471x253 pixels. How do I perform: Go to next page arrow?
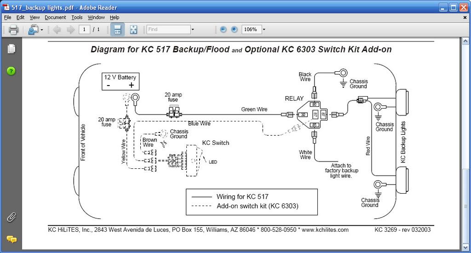71,29
